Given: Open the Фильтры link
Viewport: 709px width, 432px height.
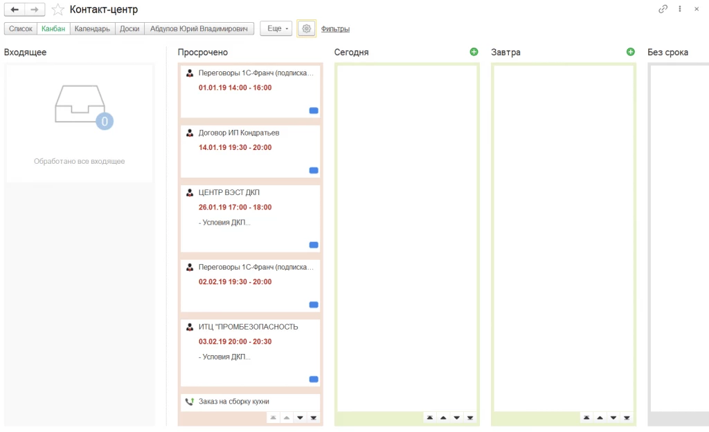Looking at the screenshot, I should pyautogui.click(x=335, y=29).
